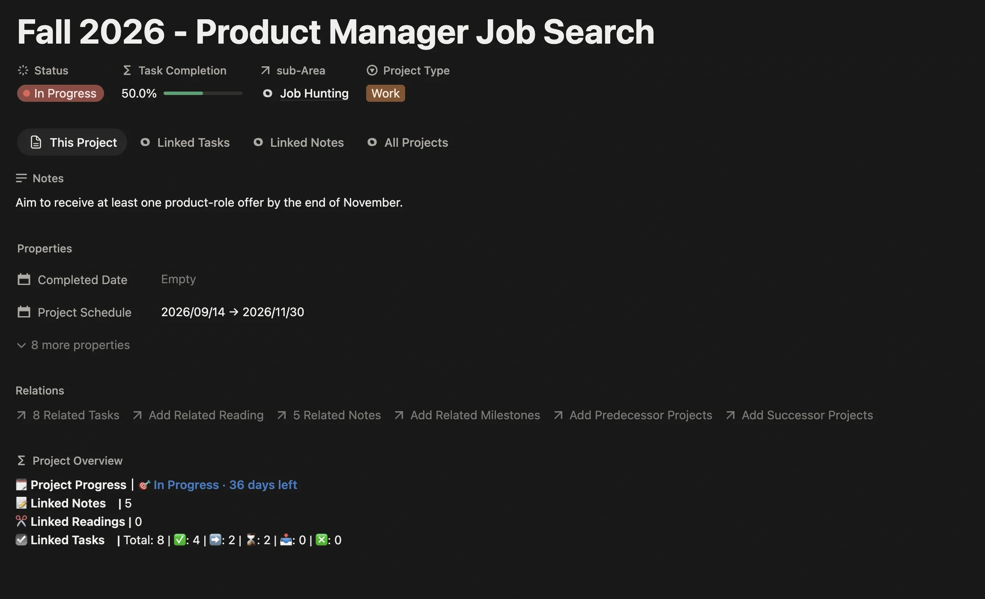Click the Relations section heading
Screen dimensions: 985x599
click(40, 391)
